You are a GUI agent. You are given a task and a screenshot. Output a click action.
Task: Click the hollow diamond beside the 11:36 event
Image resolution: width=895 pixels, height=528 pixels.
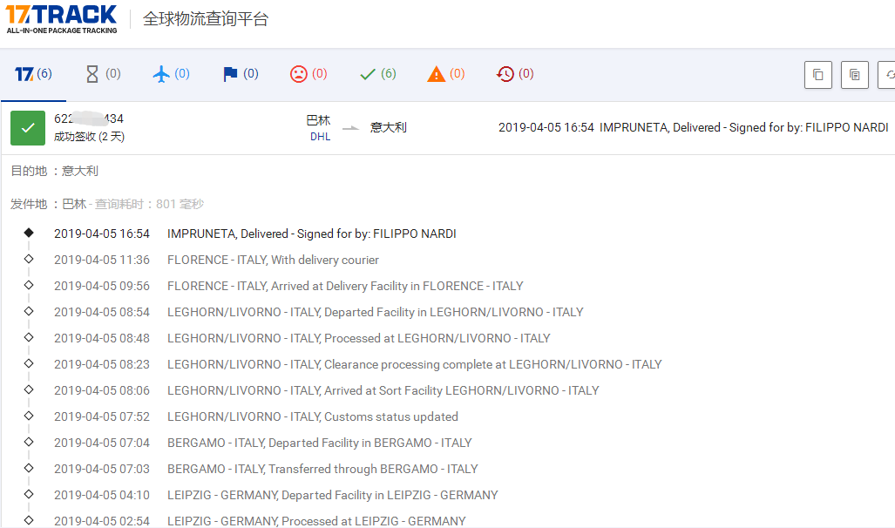30,259
